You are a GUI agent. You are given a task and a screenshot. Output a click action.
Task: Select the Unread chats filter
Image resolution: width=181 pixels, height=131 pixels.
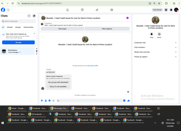(10, 27)
